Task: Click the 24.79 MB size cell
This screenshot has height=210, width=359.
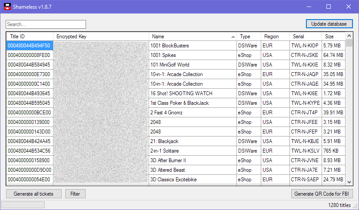Action: (333, 180)
